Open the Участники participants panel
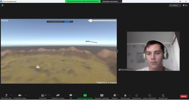 [x=42, y=95]
